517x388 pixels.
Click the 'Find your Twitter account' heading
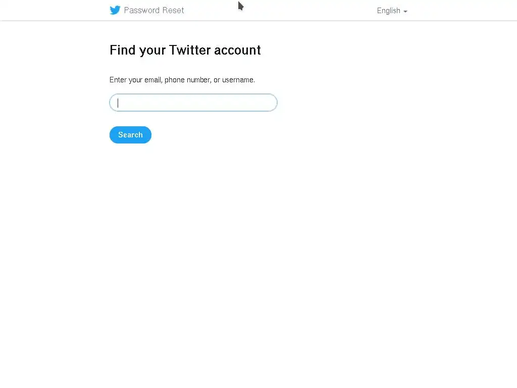[185, 50]
